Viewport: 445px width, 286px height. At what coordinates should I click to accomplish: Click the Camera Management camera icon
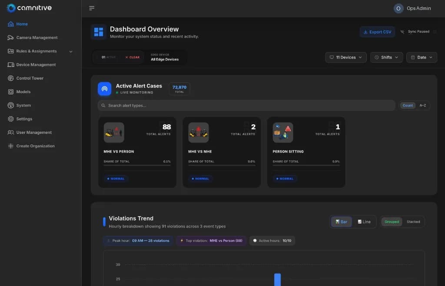(11, 38)
